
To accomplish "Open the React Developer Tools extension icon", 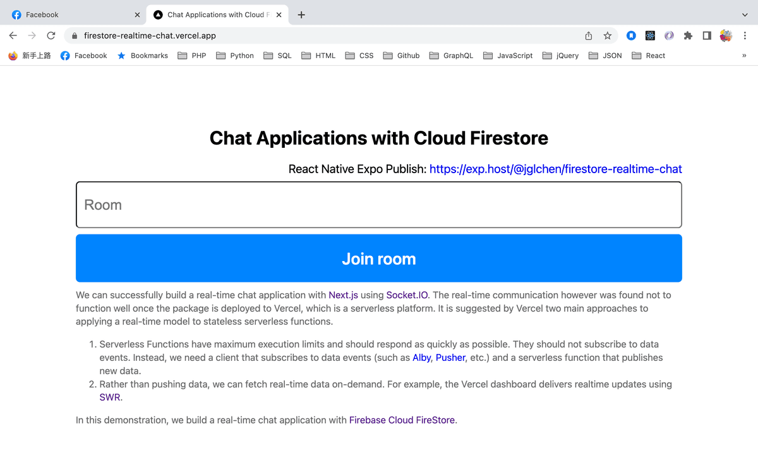I will pyautogui.click(x=650, y=35).
